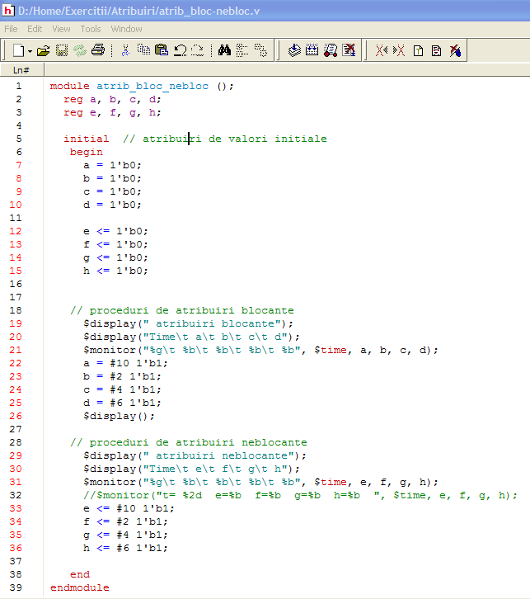Click the Break icon with red X
The height and width of the screenshot is (599, 530).
[x=349, y=50]
